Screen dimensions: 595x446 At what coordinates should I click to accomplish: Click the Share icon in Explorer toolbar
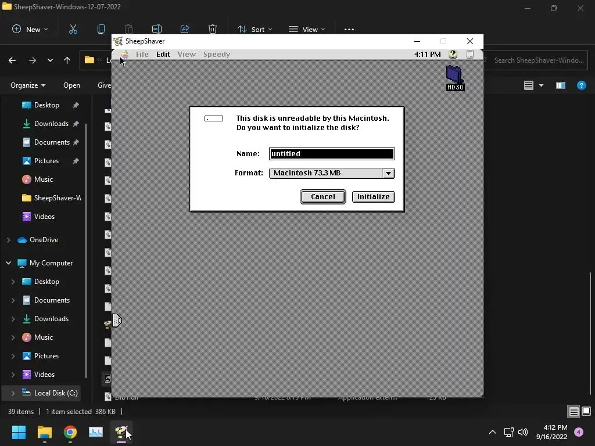tap(185, 29)
